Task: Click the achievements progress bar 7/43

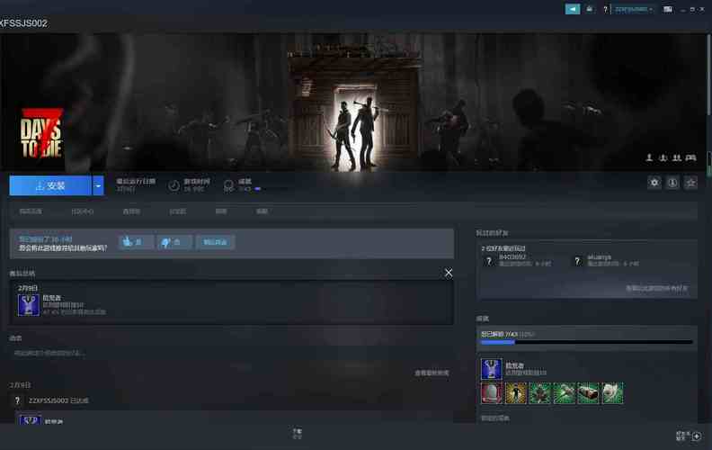Action: pyautogui.click(x=587, y=342)
